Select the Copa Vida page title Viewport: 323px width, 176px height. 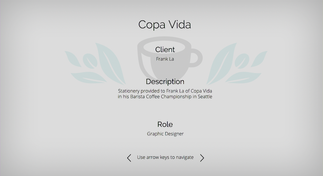(x=165, y=25)
